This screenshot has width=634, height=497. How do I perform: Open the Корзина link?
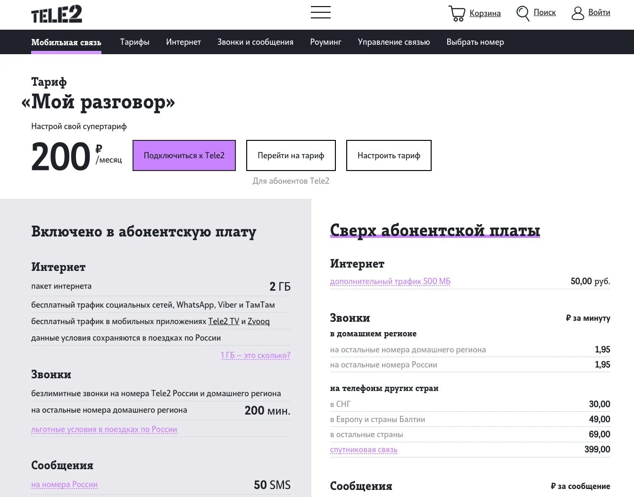point(485,13)
